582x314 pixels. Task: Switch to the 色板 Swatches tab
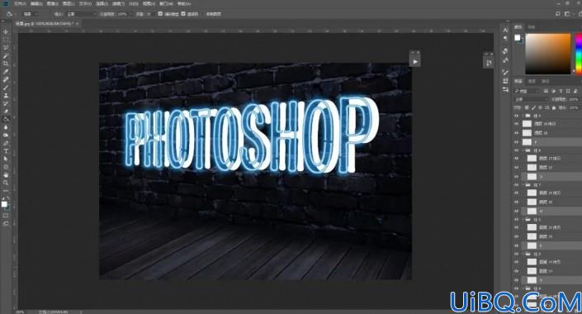point(532,27)
